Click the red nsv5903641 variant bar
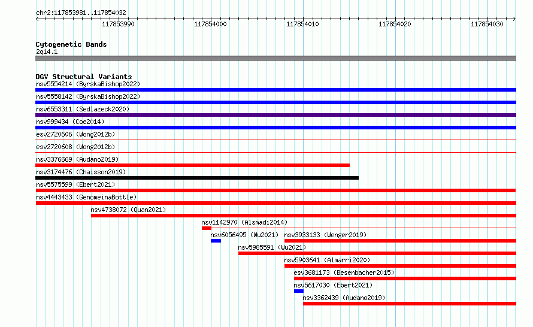 [x=401, y=266]
